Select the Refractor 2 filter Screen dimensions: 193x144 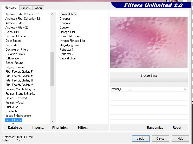[x=66, y=54]
